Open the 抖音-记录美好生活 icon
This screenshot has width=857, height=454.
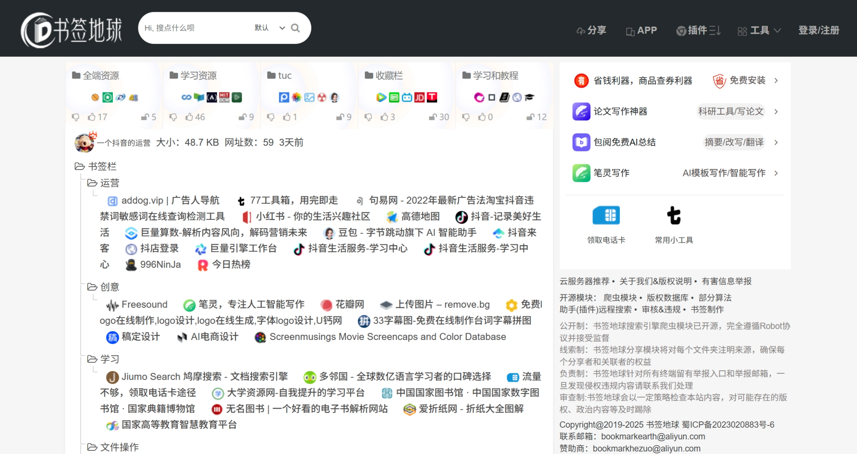point(462,217)
